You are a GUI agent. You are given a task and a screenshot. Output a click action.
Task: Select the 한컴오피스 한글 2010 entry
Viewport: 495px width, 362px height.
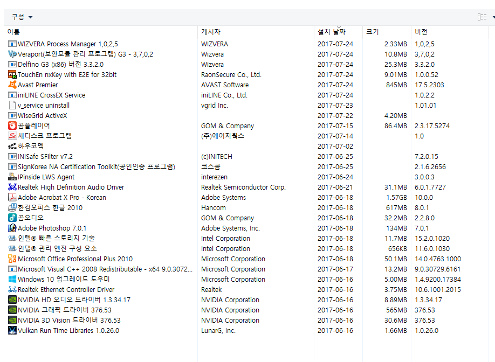tap(50, 207)
